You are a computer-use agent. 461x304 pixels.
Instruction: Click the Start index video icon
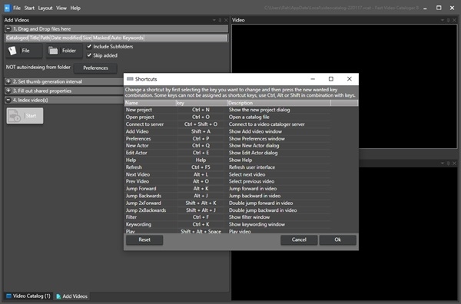pyautogui.click(x=15, y=116)
